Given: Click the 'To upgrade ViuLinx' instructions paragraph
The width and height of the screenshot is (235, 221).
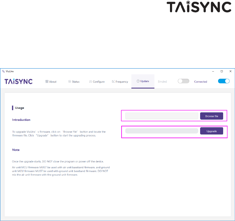Looking at the screenshot, I should (59, 133).
